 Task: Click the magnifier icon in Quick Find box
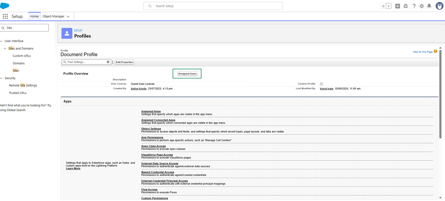(x=3, y=28)
